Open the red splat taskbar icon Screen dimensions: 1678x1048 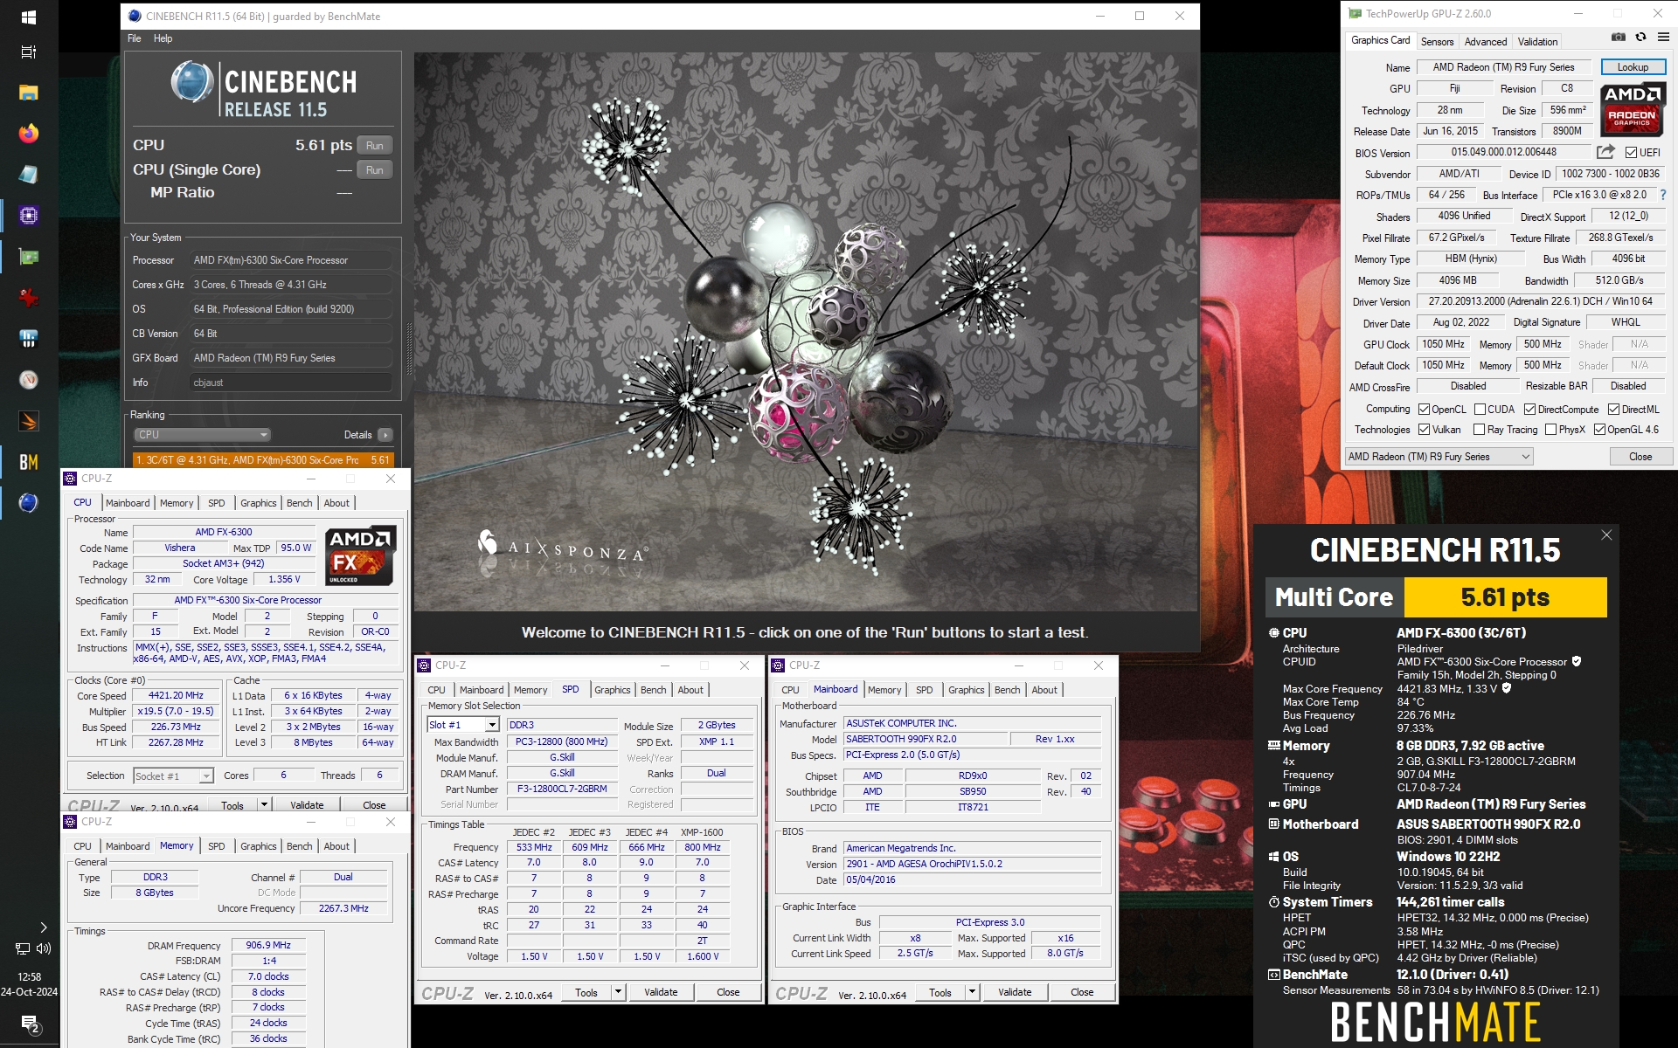pyautogui.click(x=29, y=297)
